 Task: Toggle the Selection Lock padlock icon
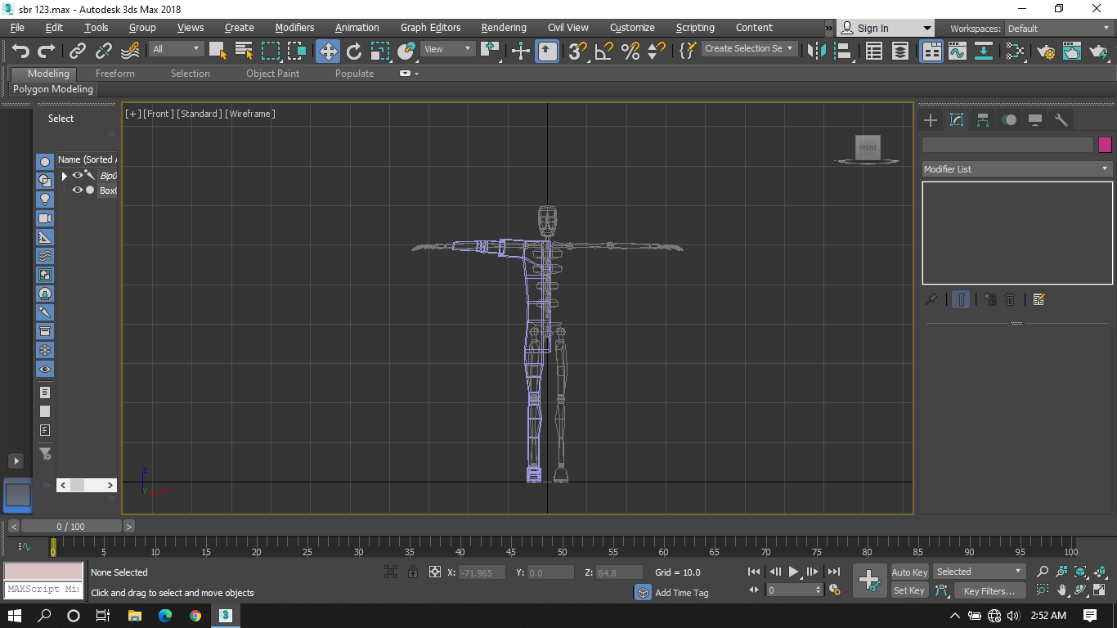pos(413,572)
